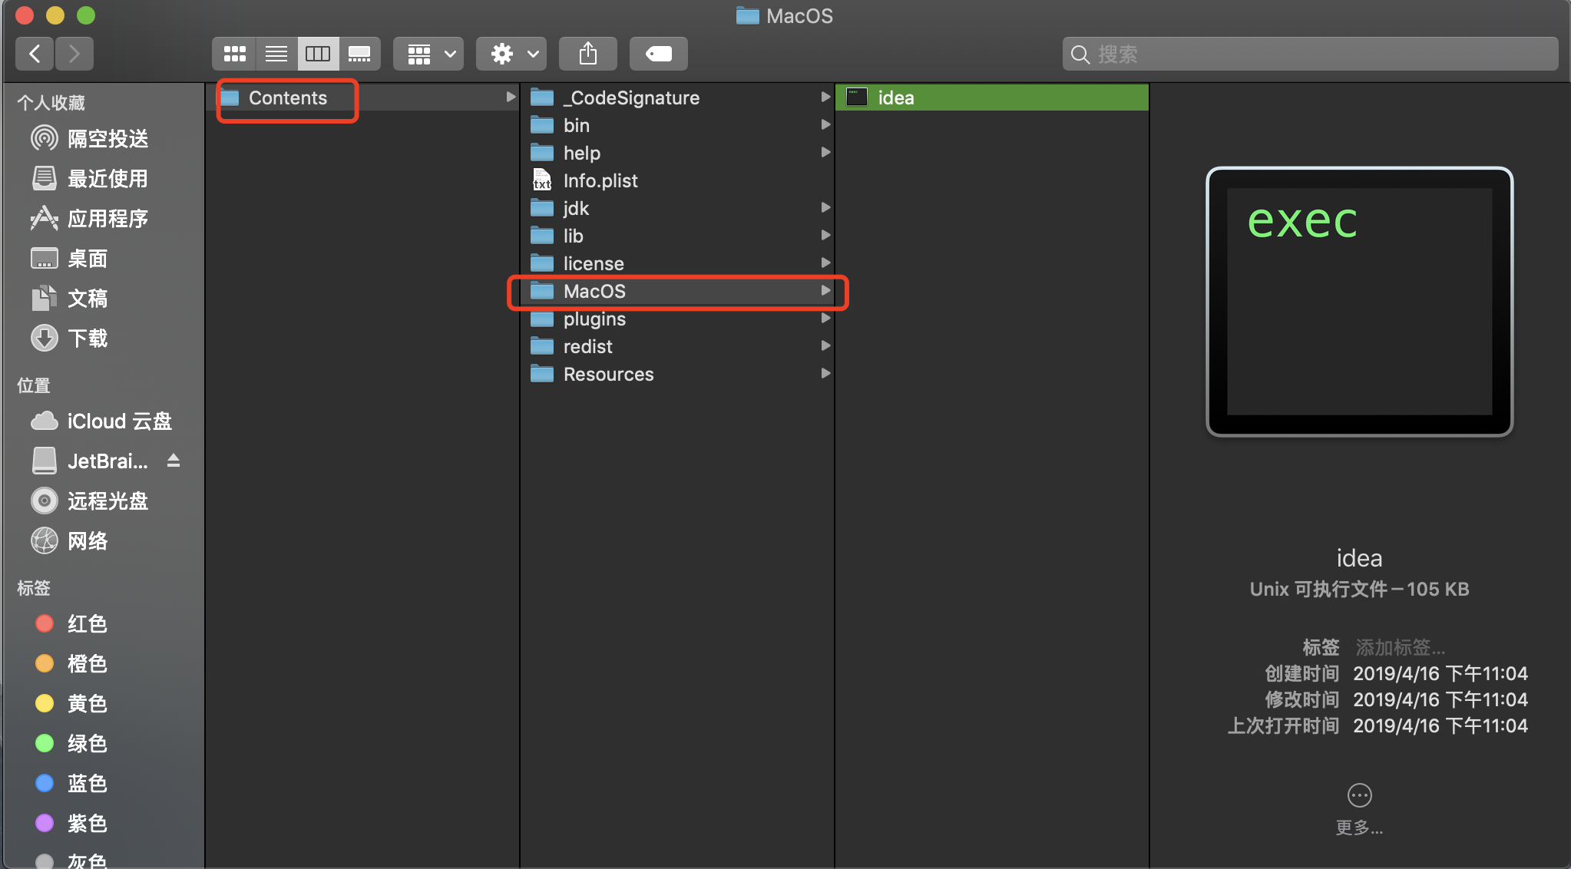1571x869 pixels.
Task: Open iCloud 云盘 in the sidebar
Action: [x=101, y=421]
